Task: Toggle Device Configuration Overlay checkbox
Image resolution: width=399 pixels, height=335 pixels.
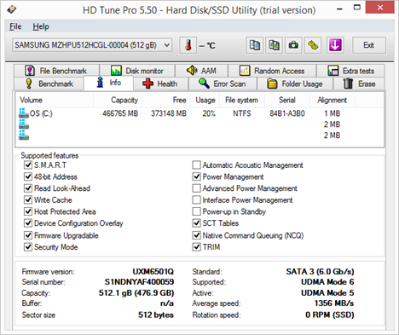Action: 28,223
